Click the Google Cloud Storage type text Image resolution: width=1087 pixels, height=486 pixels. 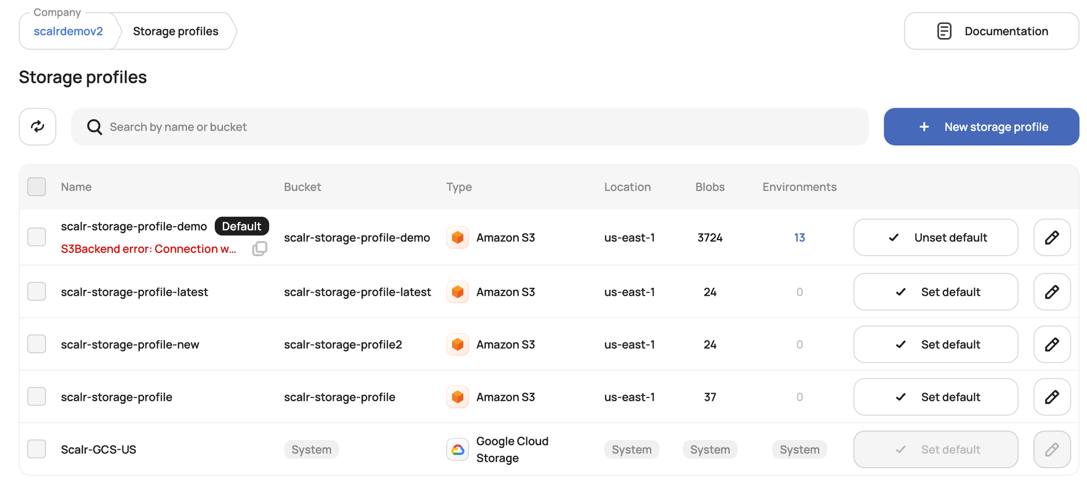(512, 450)
